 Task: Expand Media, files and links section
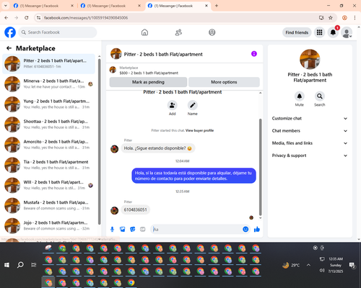pos(310,143)
